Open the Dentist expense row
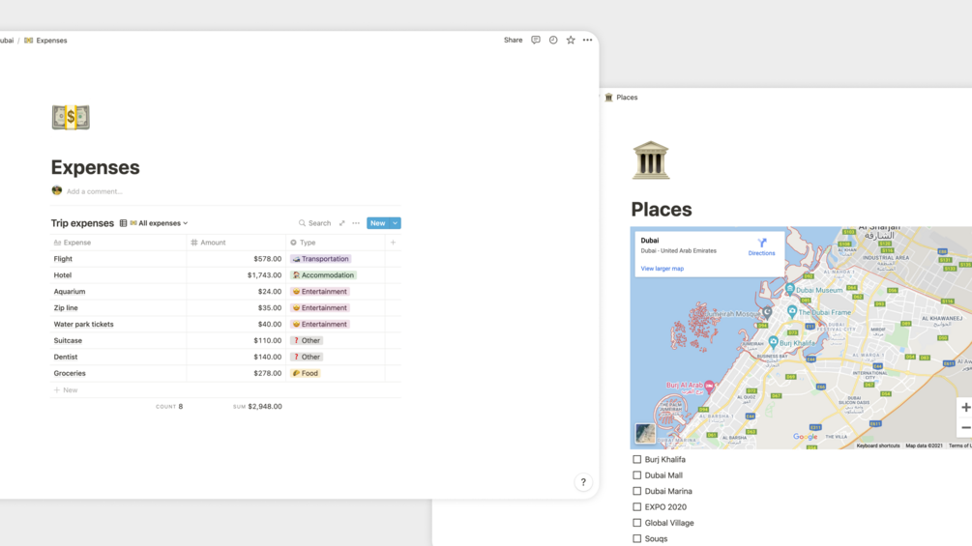Image resolution: width=972 pixels, height=546 pixels. coord(66,358)
